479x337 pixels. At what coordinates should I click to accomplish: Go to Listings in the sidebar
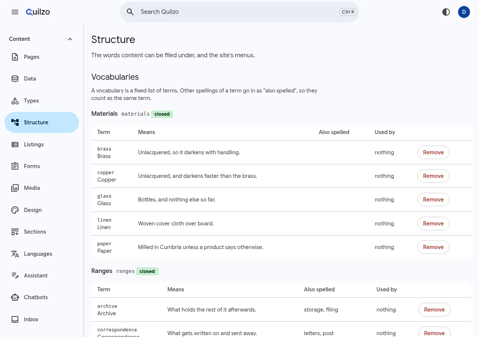click(42, 145)
